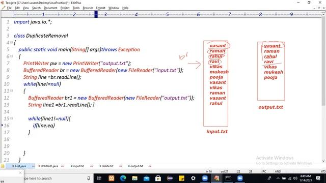Switch to the delete.txt document tab
326x183 pixels.
pos(106,166)
